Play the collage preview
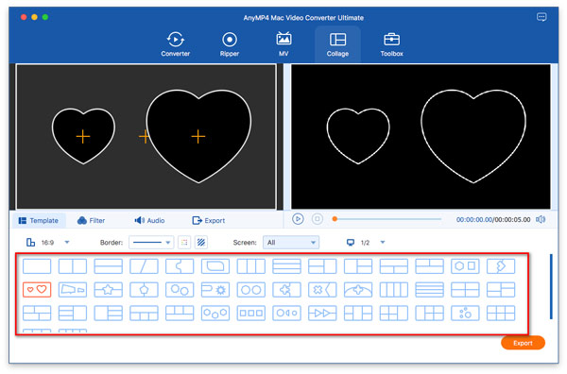567x374 pixels. click(298, 219)
